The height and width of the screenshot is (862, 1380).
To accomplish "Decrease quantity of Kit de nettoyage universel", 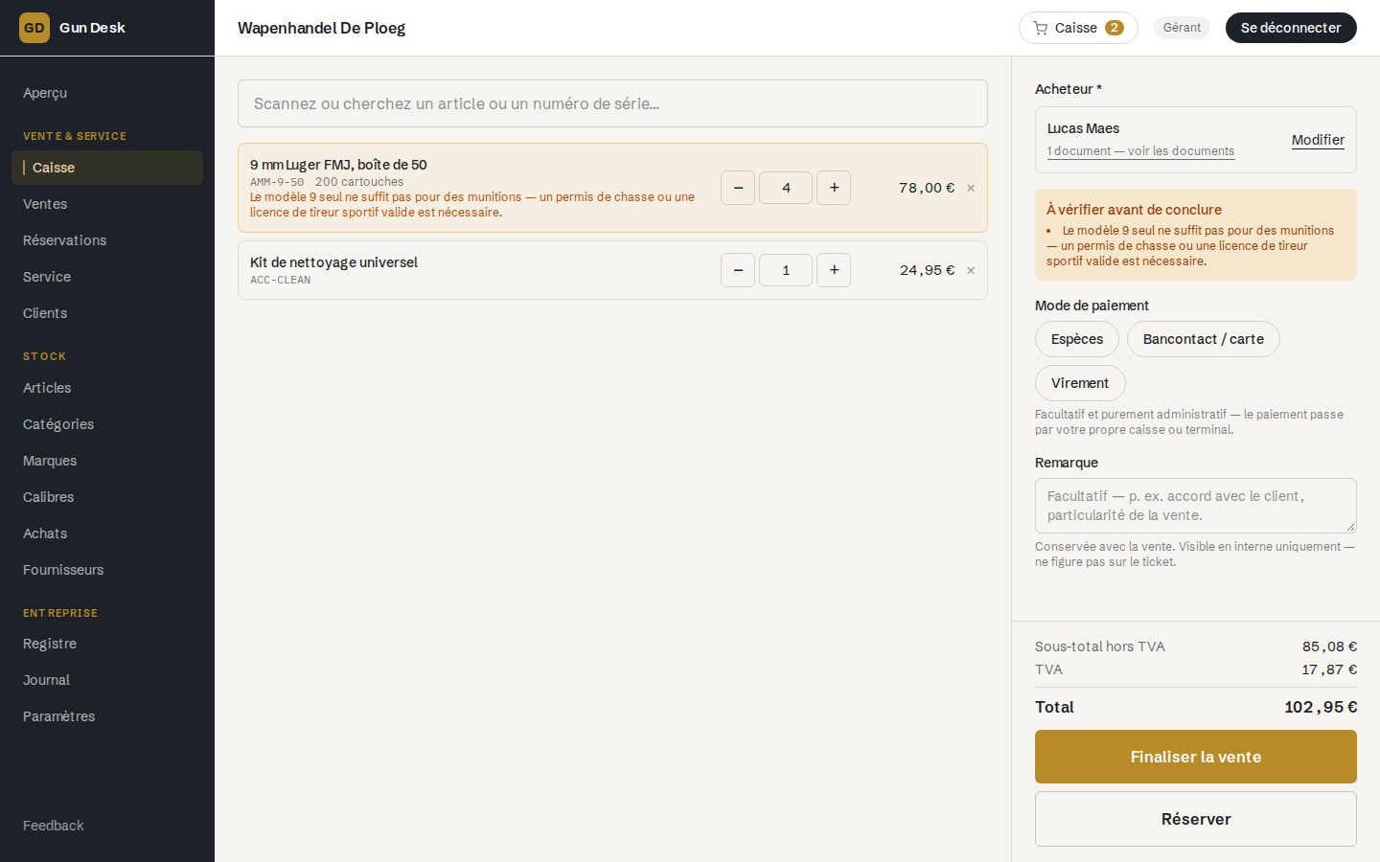I will pyautogui.click(x=738, y=270).
